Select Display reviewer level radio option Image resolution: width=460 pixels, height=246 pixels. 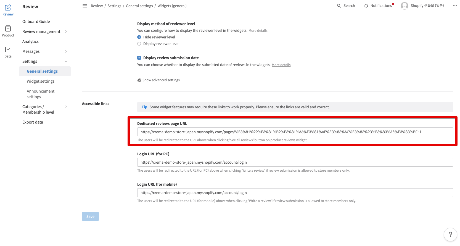tap(139, 44)
